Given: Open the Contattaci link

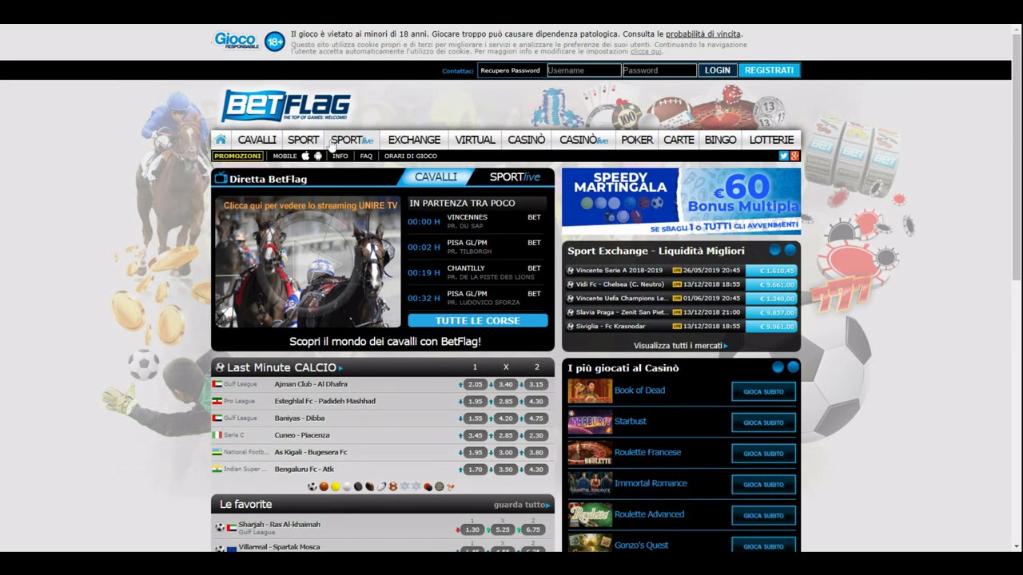Looking at the screenshot, I should 458,71.
